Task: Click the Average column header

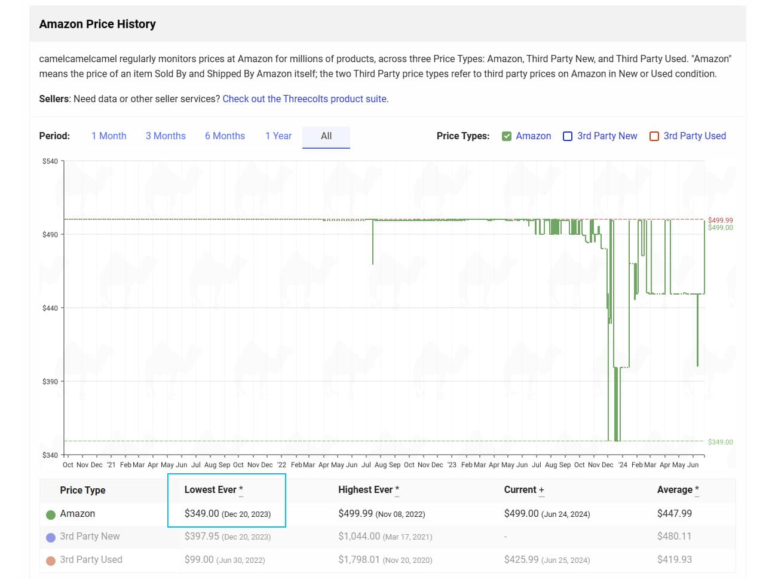Action: pyautogui.click(x=678, y=490)
